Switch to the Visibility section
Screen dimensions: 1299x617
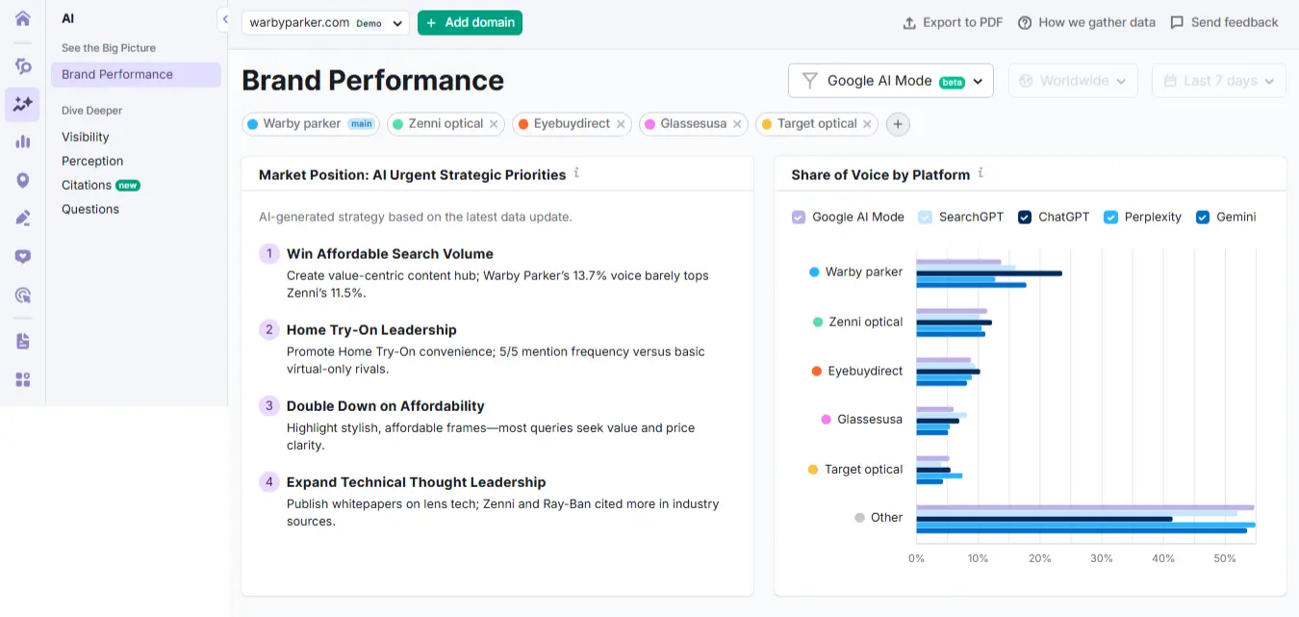click(x=85, y=136)
